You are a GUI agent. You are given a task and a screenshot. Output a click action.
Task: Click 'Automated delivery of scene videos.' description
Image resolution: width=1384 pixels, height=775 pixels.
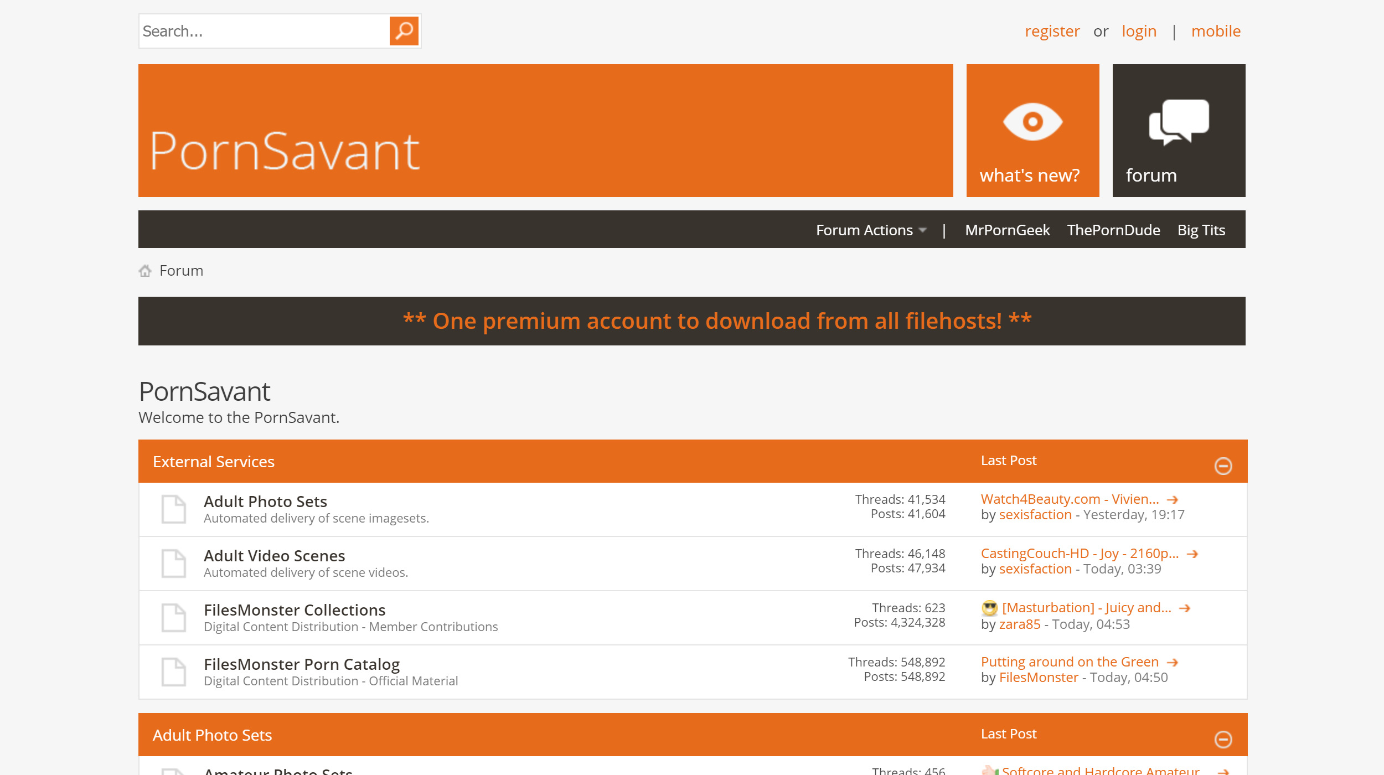(306, 572)
